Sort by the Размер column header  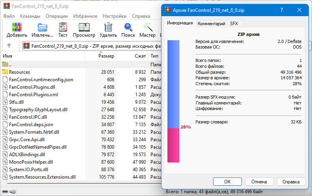(101, 56)
